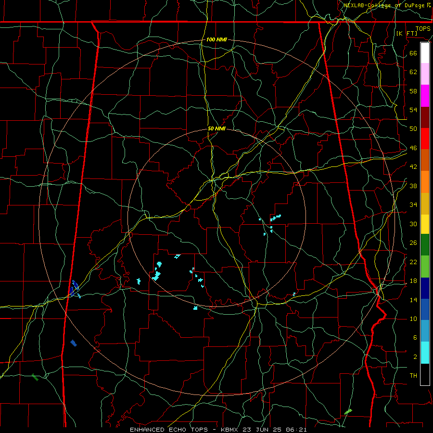The width and height of the screenshot is (433, 433).
Task: Select the dark green legend swatch
Action: (425, 245)
